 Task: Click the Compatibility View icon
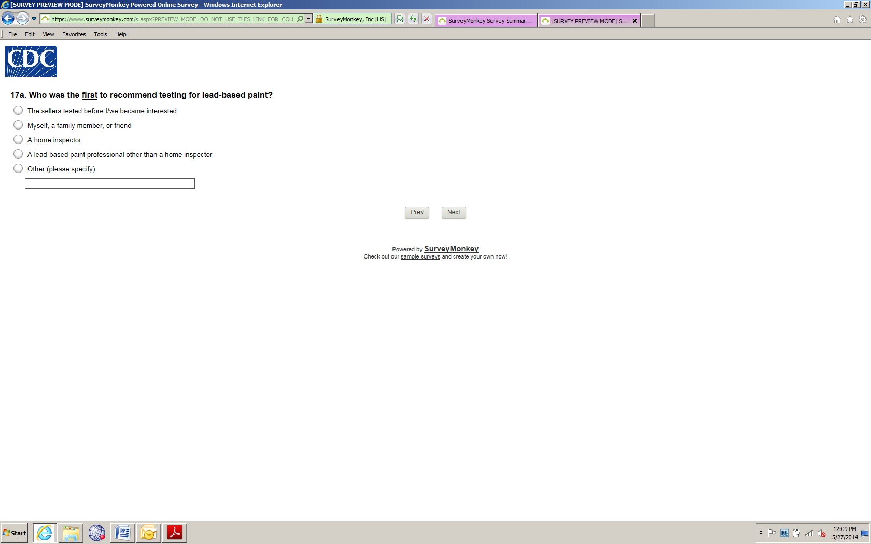pos(400,19)
